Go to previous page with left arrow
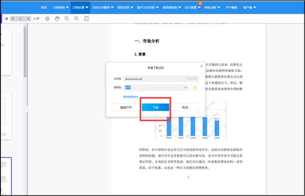 (13, 19)
